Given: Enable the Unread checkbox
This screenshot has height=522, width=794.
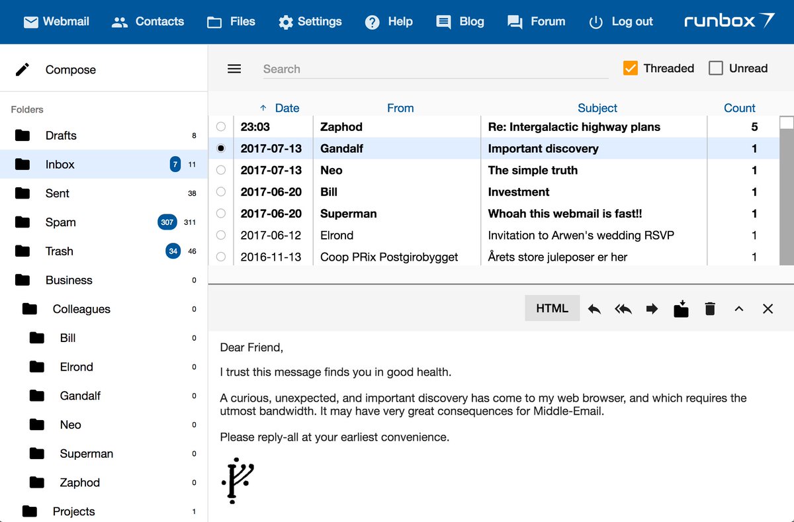Looking at the screenshot, I should pyautogui.click(x=716, y=68).
